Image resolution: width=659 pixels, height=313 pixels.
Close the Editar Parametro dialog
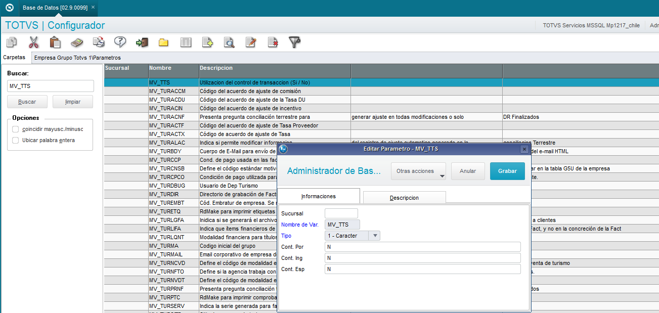click(x=524, y=149)
